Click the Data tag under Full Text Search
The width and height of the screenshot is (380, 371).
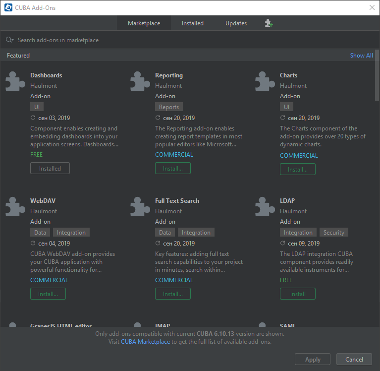[x=165, y=232]
